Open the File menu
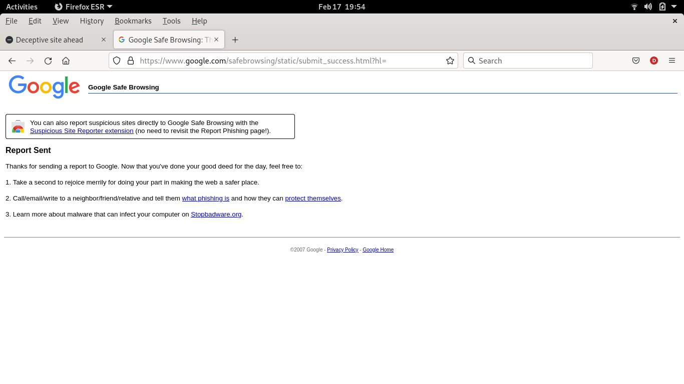The height and width of the screenshot is (384, 684). tap(12, 21)
